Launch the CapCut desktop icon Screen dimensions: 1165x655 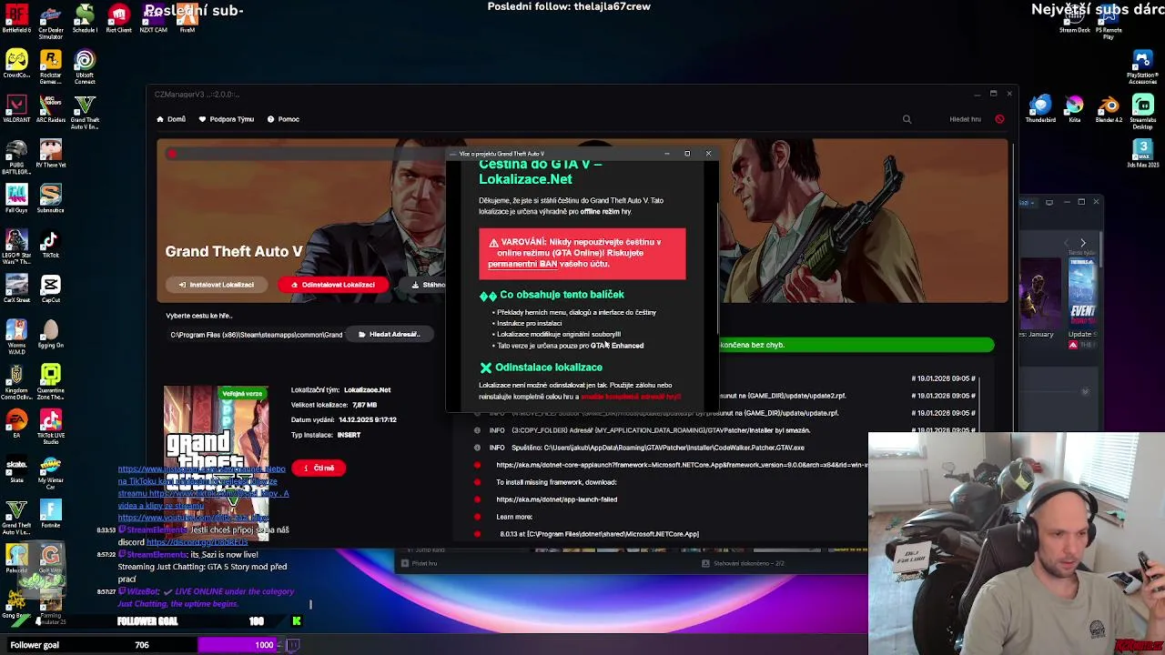click(x=51, y=289)
